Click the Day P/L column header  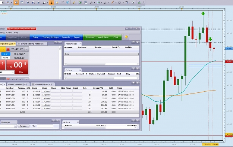pos(116,47)
